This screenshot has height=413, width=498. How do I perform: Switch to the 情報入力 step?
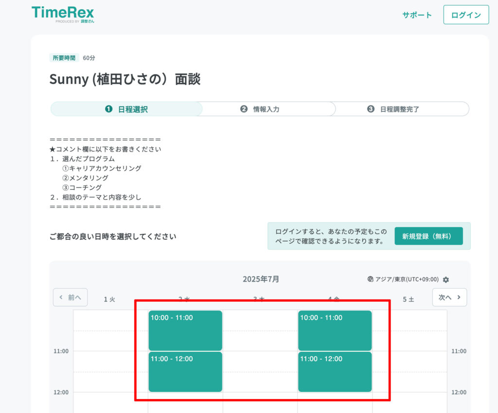coord(260,109)
